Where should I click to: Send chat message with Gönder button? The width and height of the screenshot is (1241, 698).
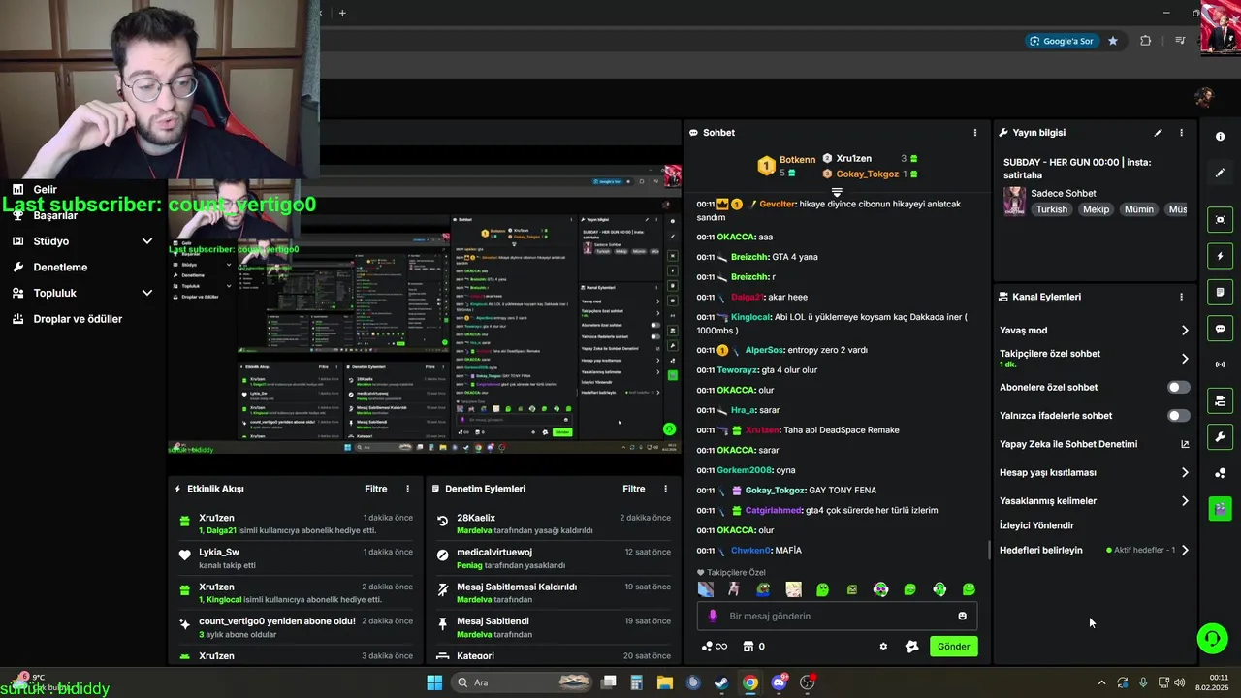tap(953, 647)
